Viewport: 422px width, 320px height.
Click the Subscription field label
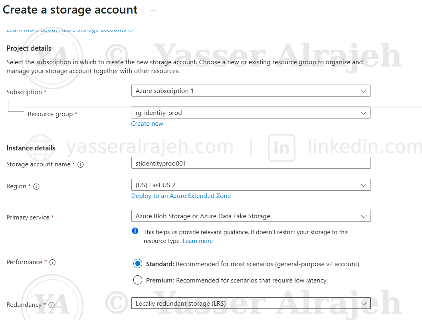pos(24,92)
